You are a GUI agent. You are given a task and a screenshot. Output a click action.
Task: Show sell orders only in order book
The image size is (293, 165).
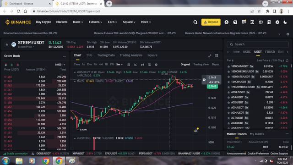click(18, 65)
